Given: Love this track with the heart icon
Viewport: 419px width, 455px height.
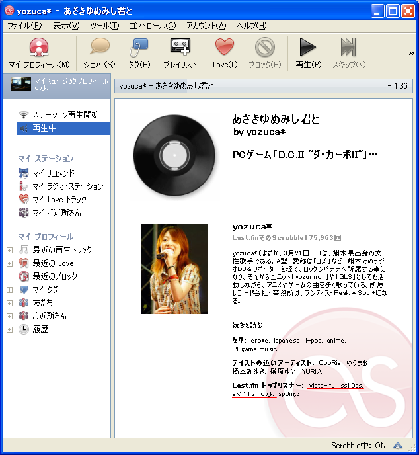Looking at the screenshot, I should tap(225, 46).
